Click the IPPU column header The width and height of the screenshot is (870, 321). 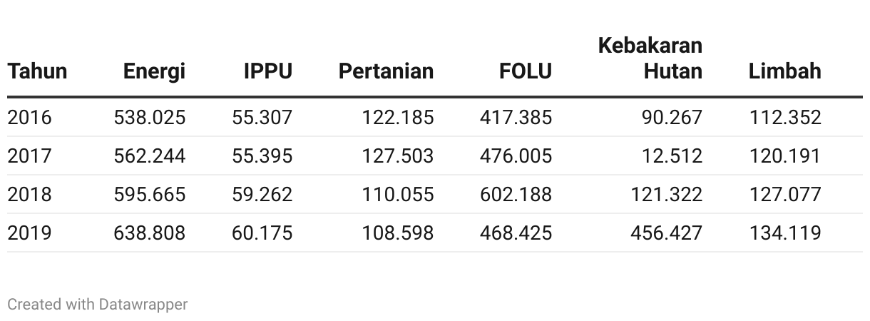coord(268,71)
